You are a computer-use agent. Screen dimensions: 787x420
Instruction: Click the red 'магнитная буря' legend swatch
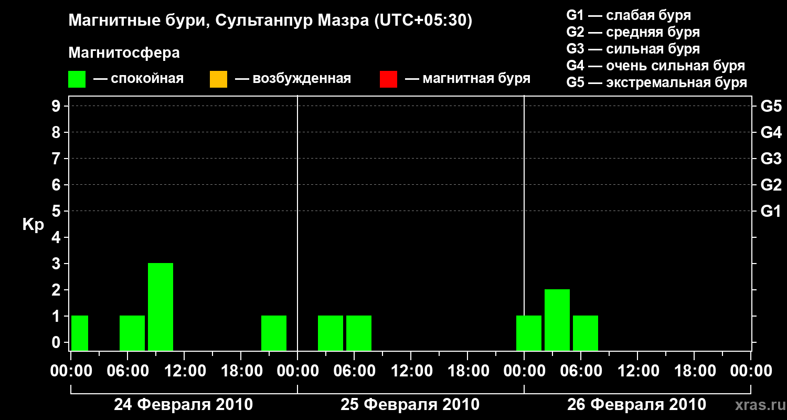(x=388, y=79)
